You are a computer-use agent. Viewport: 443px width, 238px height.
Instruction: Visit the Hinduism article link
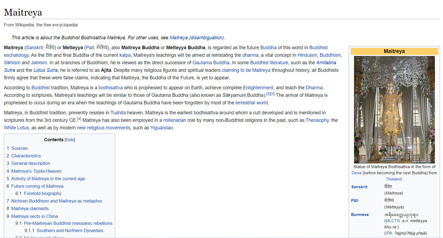(x=307, y=55)
